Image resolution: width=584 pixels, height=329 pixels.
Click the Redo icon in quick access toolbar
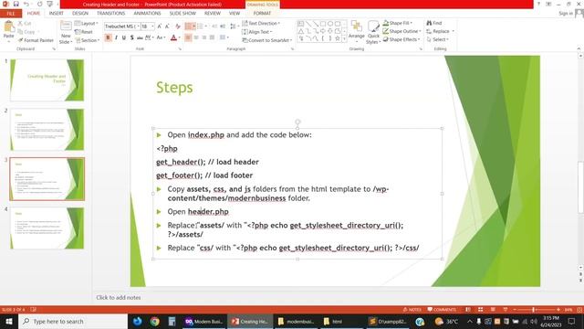coord(40,4)
